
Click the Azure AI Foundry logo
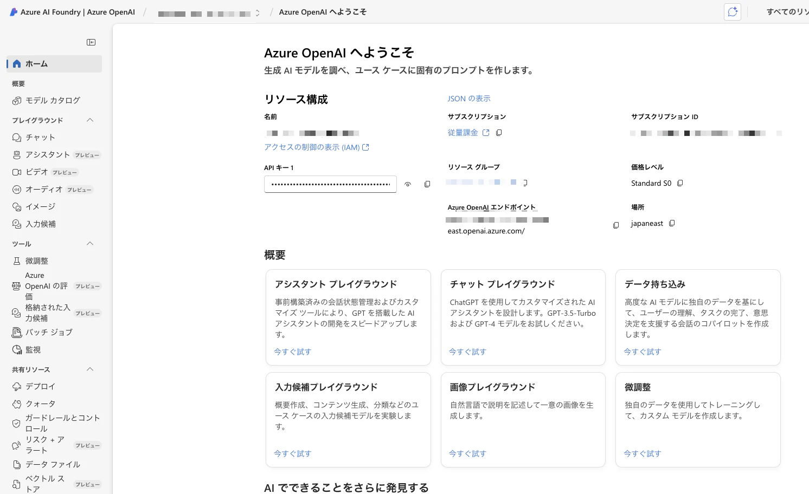click(14, 12)
